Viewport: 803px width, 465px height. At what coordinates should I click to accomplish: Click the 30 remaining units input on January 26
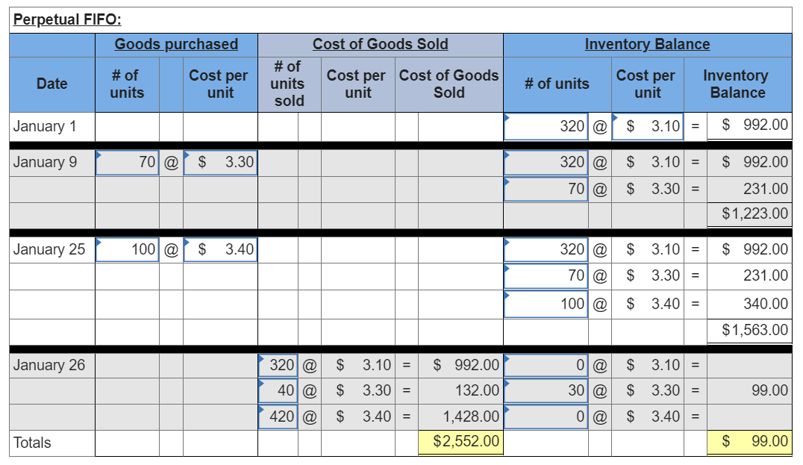[x=546, y=391]
